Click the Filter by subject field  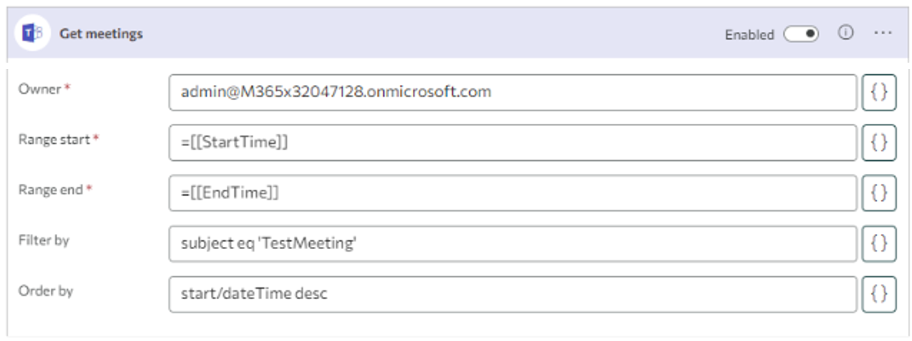[512, 244]
